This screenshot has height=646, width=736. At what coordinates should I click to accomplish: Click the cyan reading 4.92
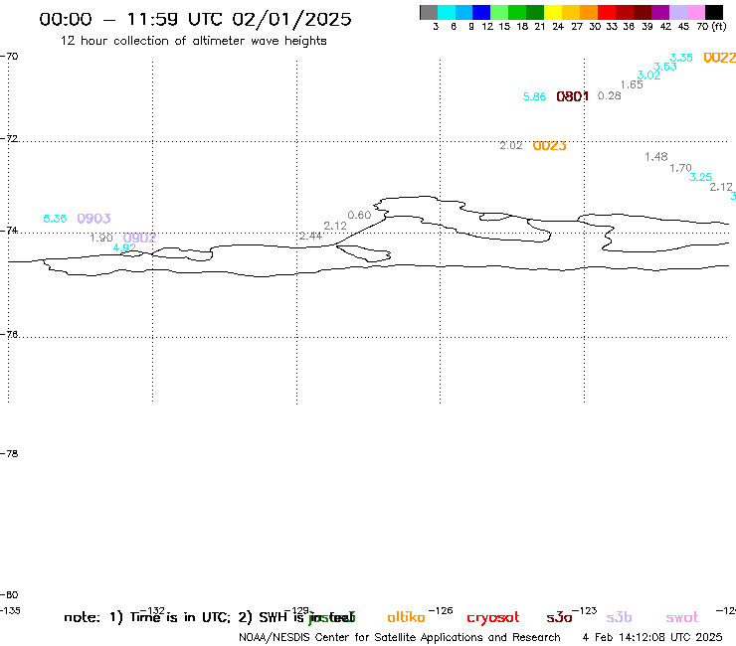pyautogui.click(x=125, y=247)
